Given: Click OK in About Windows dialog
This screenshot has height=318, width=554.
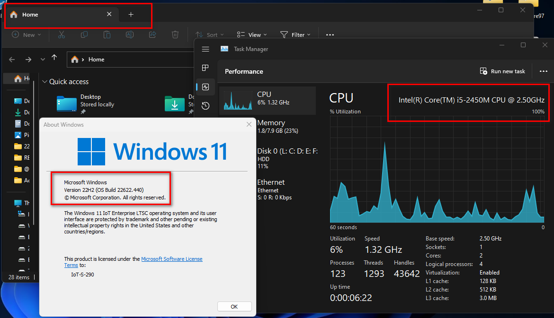Looking at the screenshot, I should (234, 306).
